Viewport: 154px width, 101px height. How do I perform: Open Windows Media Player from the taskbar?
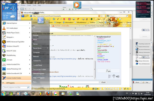pyautogui.click(x=18, y=94)
